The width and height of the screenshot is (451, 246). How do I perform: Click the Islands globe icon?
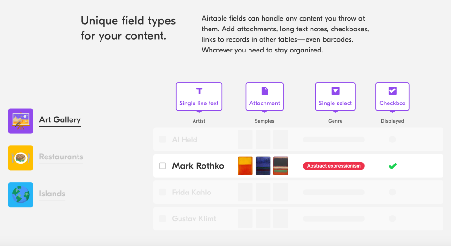coord(21,194)
